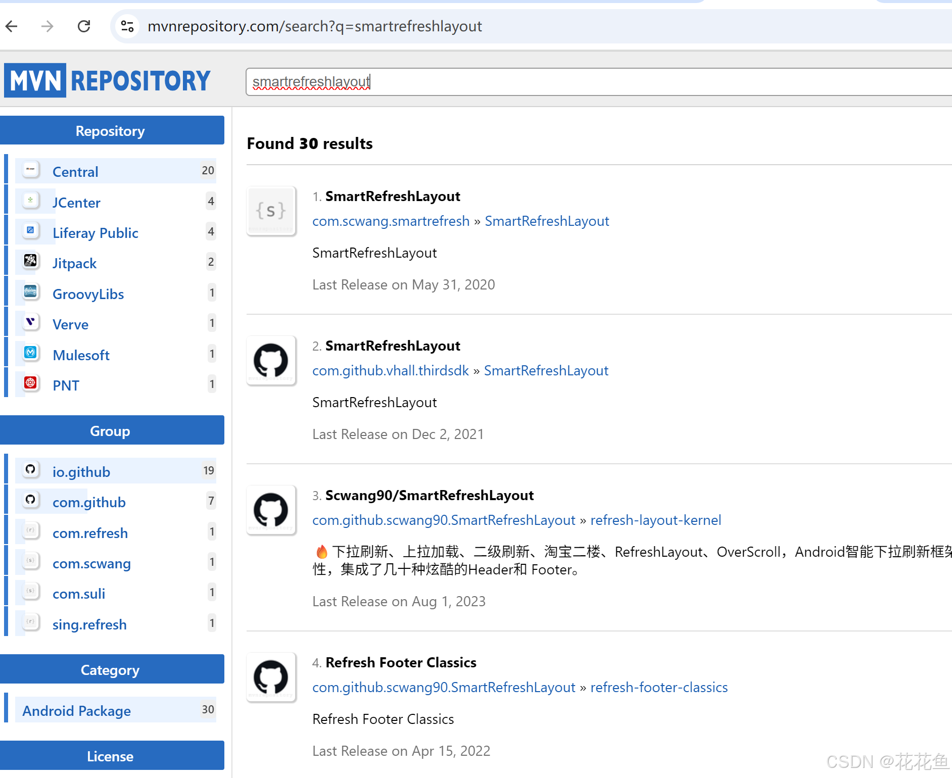Click the com.github group icon
Image resolution: width=952 pixels, height=778 pixels.
point(31,500)
